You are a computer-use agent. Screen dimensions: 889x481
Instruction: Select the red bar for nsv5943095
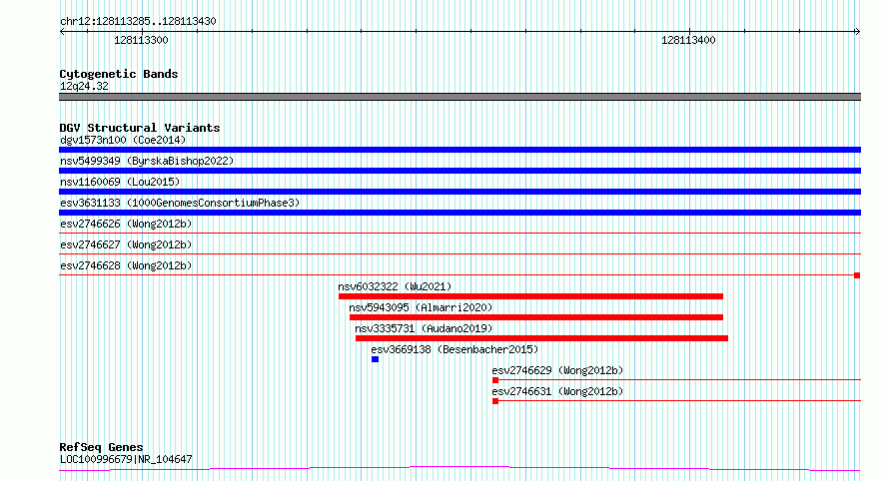(536, 317)
